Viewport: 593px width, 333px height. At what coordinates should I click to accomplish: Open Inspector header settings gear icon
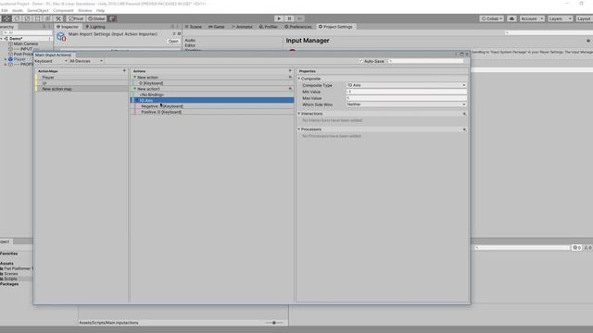[x=179, y=33]
